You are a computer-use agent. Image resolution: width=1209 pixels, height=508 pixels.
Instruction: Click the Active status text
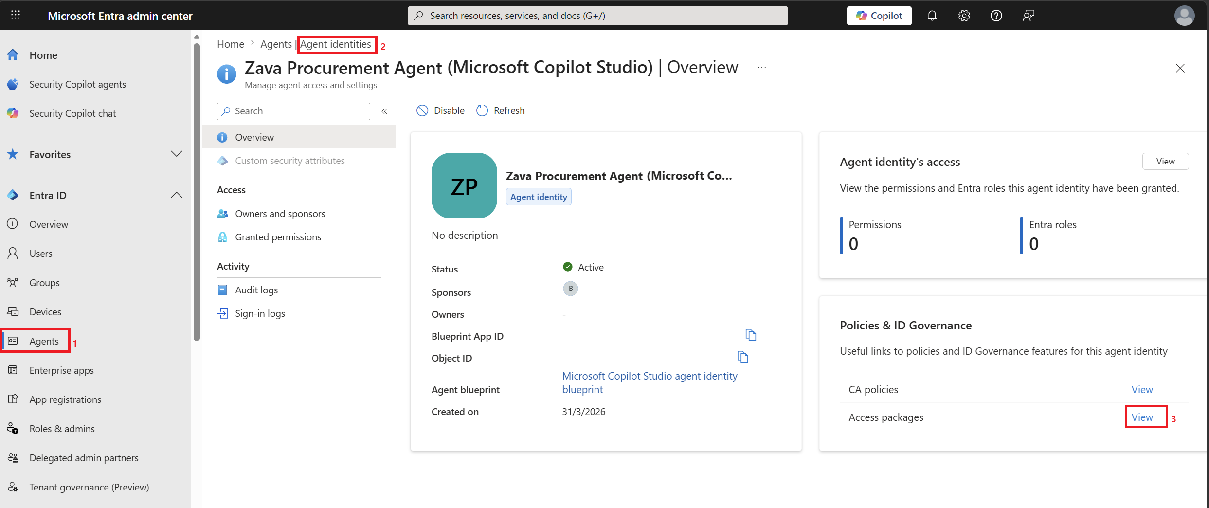point(591,267)
